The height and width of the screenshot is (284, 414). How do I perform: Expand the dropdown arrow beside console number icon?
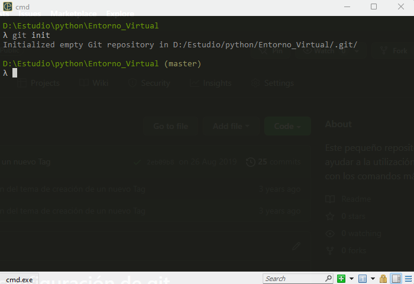[x=373, y=279]
